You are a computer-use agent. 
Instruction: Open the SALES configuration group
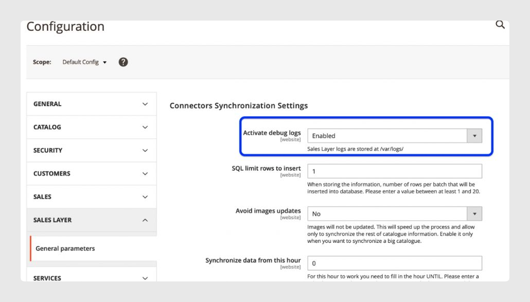(92, 197)
